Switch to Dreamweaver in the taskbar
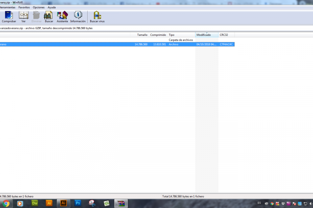313x208 pixels. pyautogui.click(x=35, y=203)
